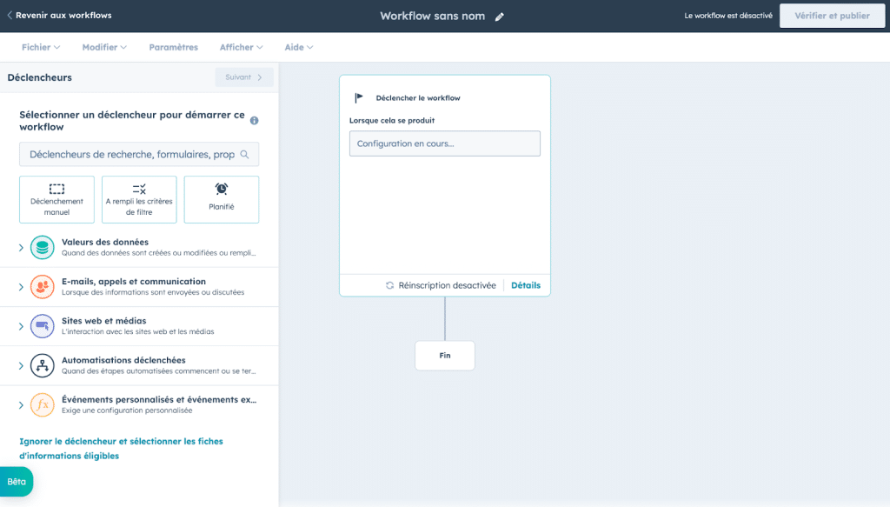Screen dimensions: 890x507
Task: Click the Détails link in trigger card
Action: pyautogui.click(x=525, y=285)
